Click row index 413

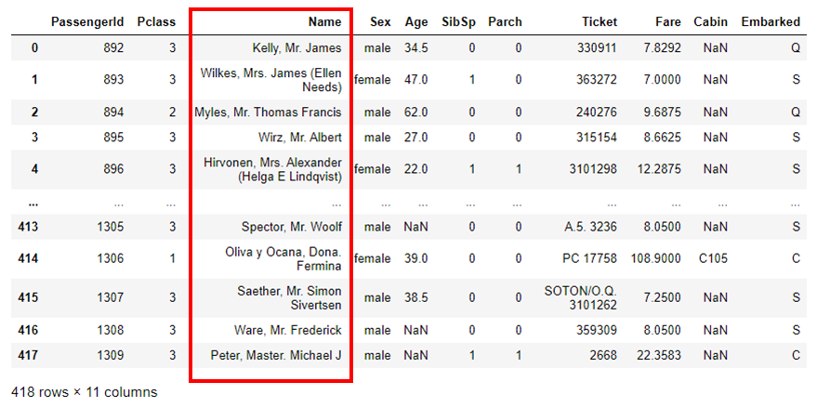coord(28,227)
